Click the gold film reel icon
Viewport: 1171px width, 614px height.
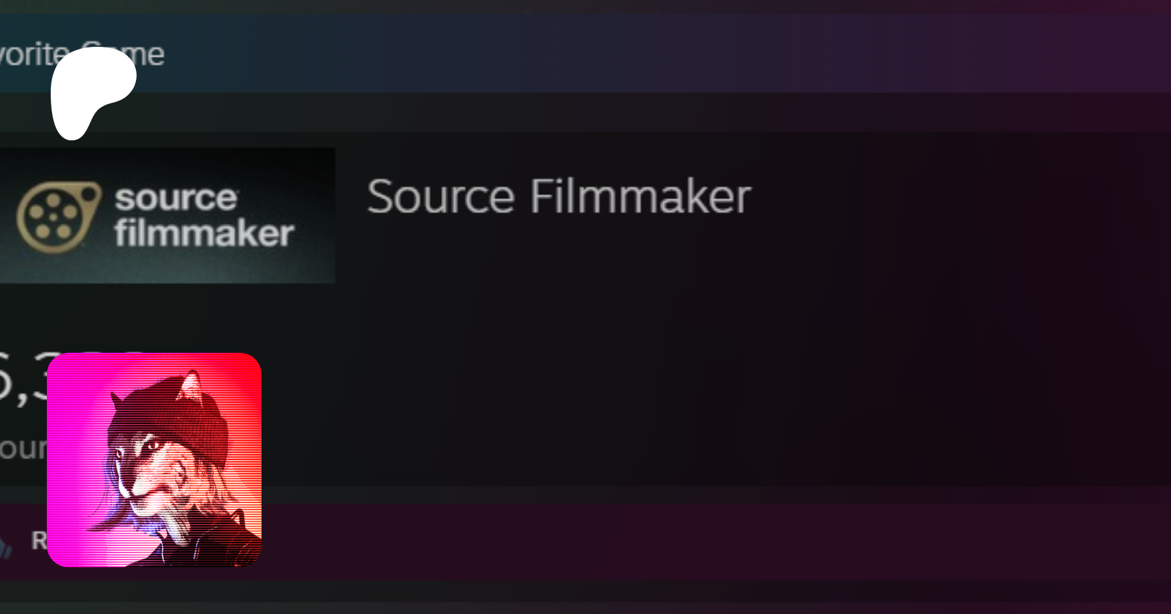click(x=59, y=216)
